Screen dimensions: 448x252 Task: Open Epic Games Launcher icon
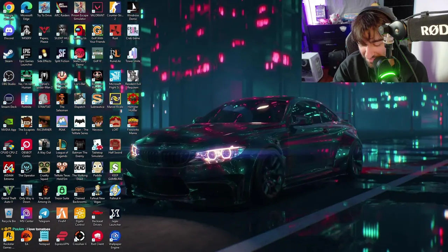27,53
